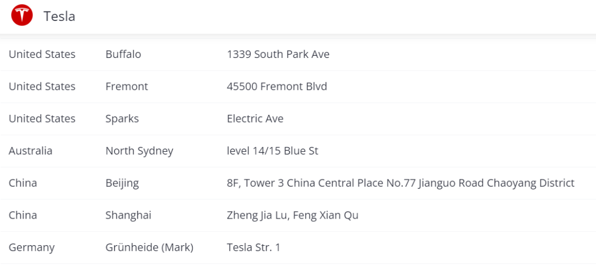Click the Zheng Jia Lu, Feng Xian Qu address
The height and width of the screenshot is (265, 596).
(292, 215)
